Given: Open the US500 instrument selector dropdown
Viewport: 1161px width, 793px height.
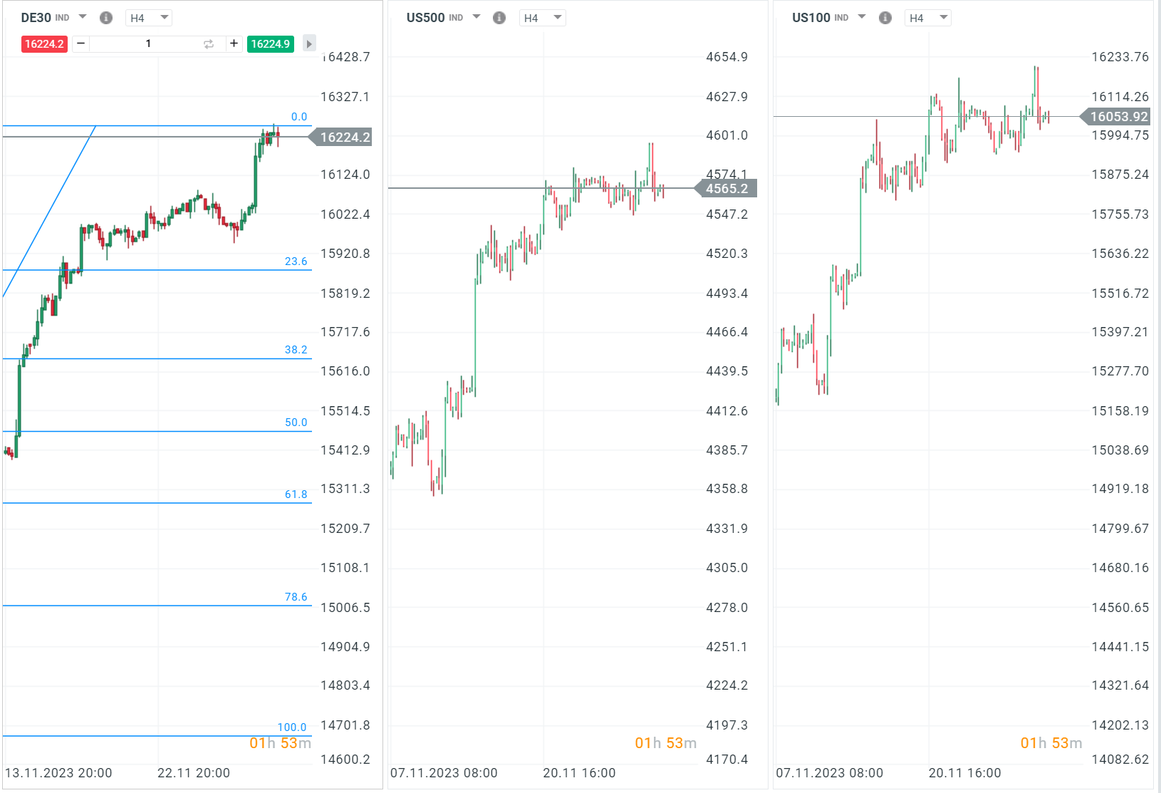Looking at the screenshot, I should tap(476, 18).
